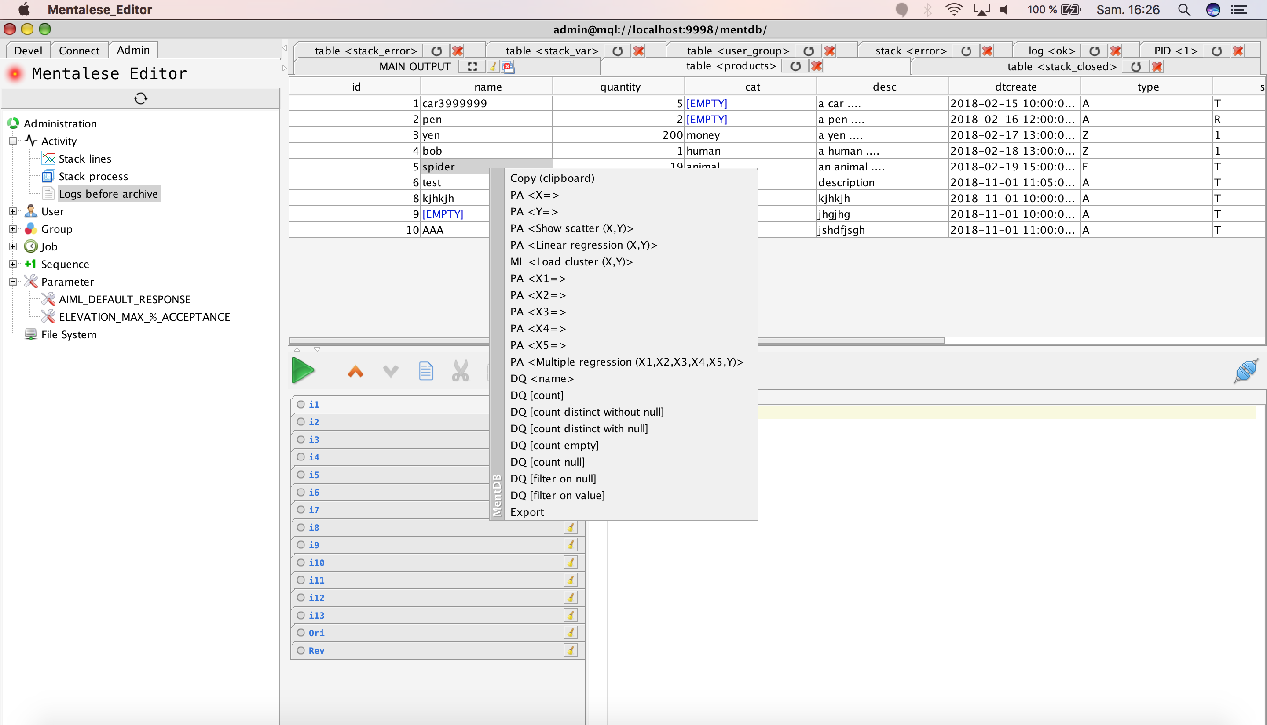This screenshot has height=725, width=1267.
Task: Click the blue document icon in toolbar
Action: click(x=425, y=371)
